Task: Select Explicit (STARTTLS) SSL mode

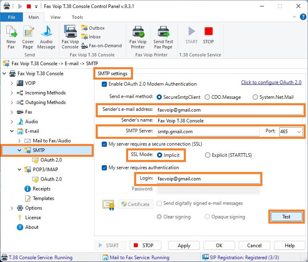Action: coord(207,155)
